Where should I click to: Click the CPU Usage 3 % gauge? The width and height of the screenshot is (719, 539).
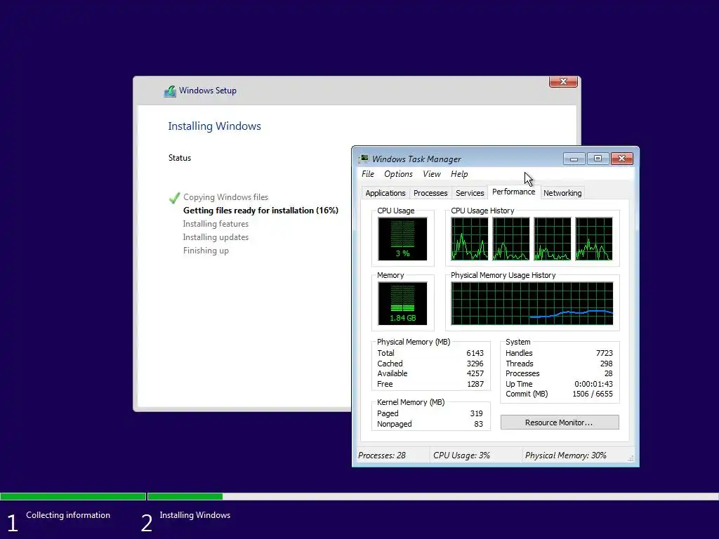point(402,239)
